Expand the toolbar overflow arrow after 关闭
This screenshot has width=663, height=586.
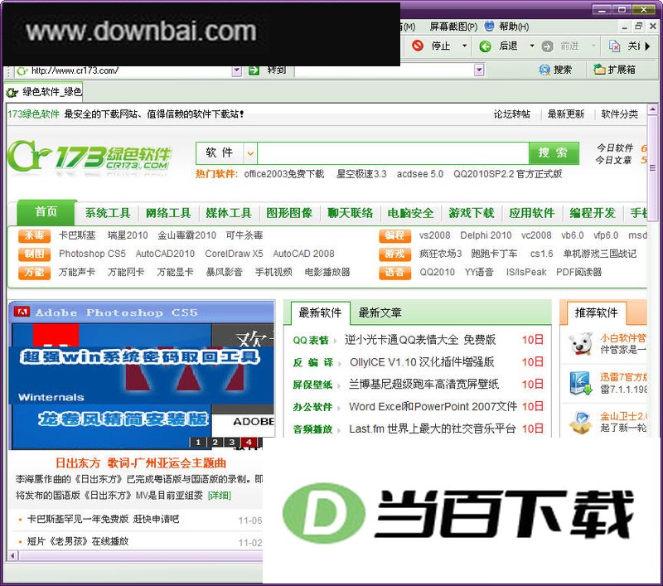648,46
